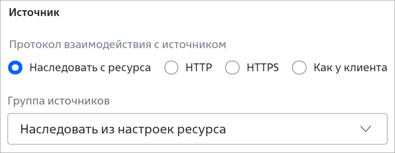The width and height of the screenshot is (395, 153).
Task: Click the 'HTTP' option label text
Action: pyautogui.click(x=199, y=68)
